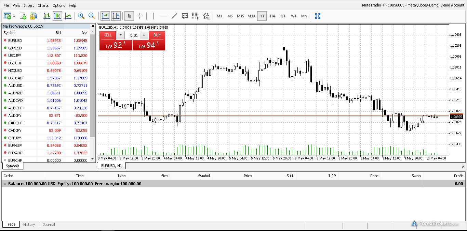Collapse the account Balance row
The image size is (467, 231).
[x=5, y=184]
